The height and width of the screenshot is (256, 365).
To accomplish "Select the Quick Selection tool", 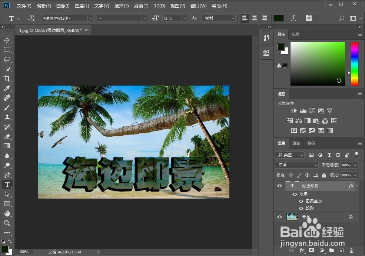I will 7,69.
